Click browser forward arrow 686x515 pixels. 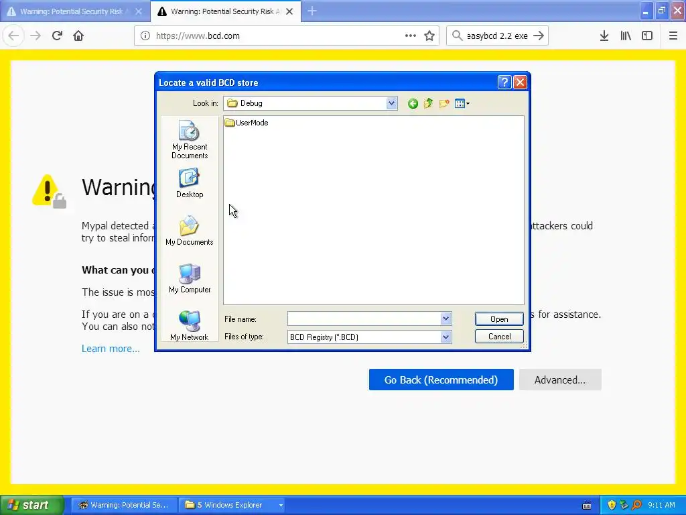(36, 36)
